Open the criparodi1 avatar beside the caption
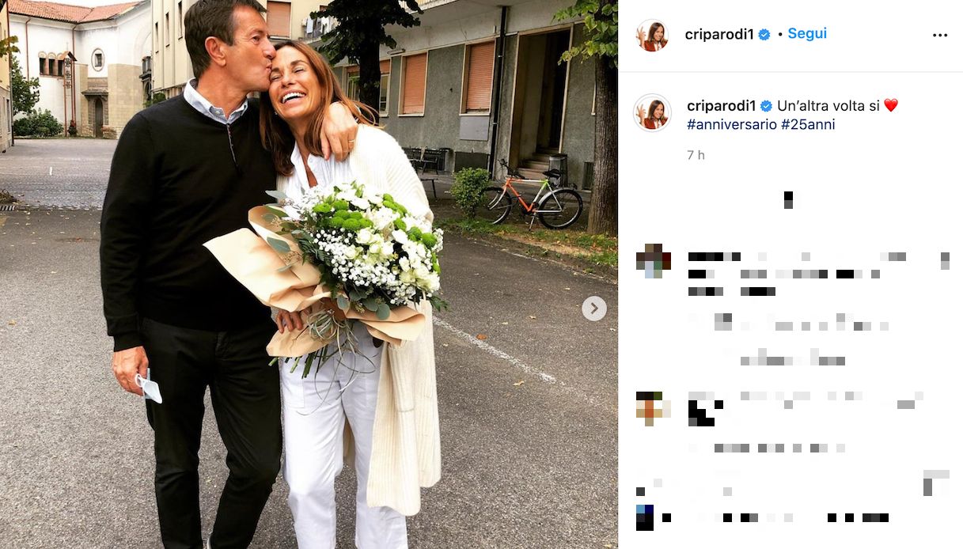This screenshot has width=963, height=549. tap(653, 113)
